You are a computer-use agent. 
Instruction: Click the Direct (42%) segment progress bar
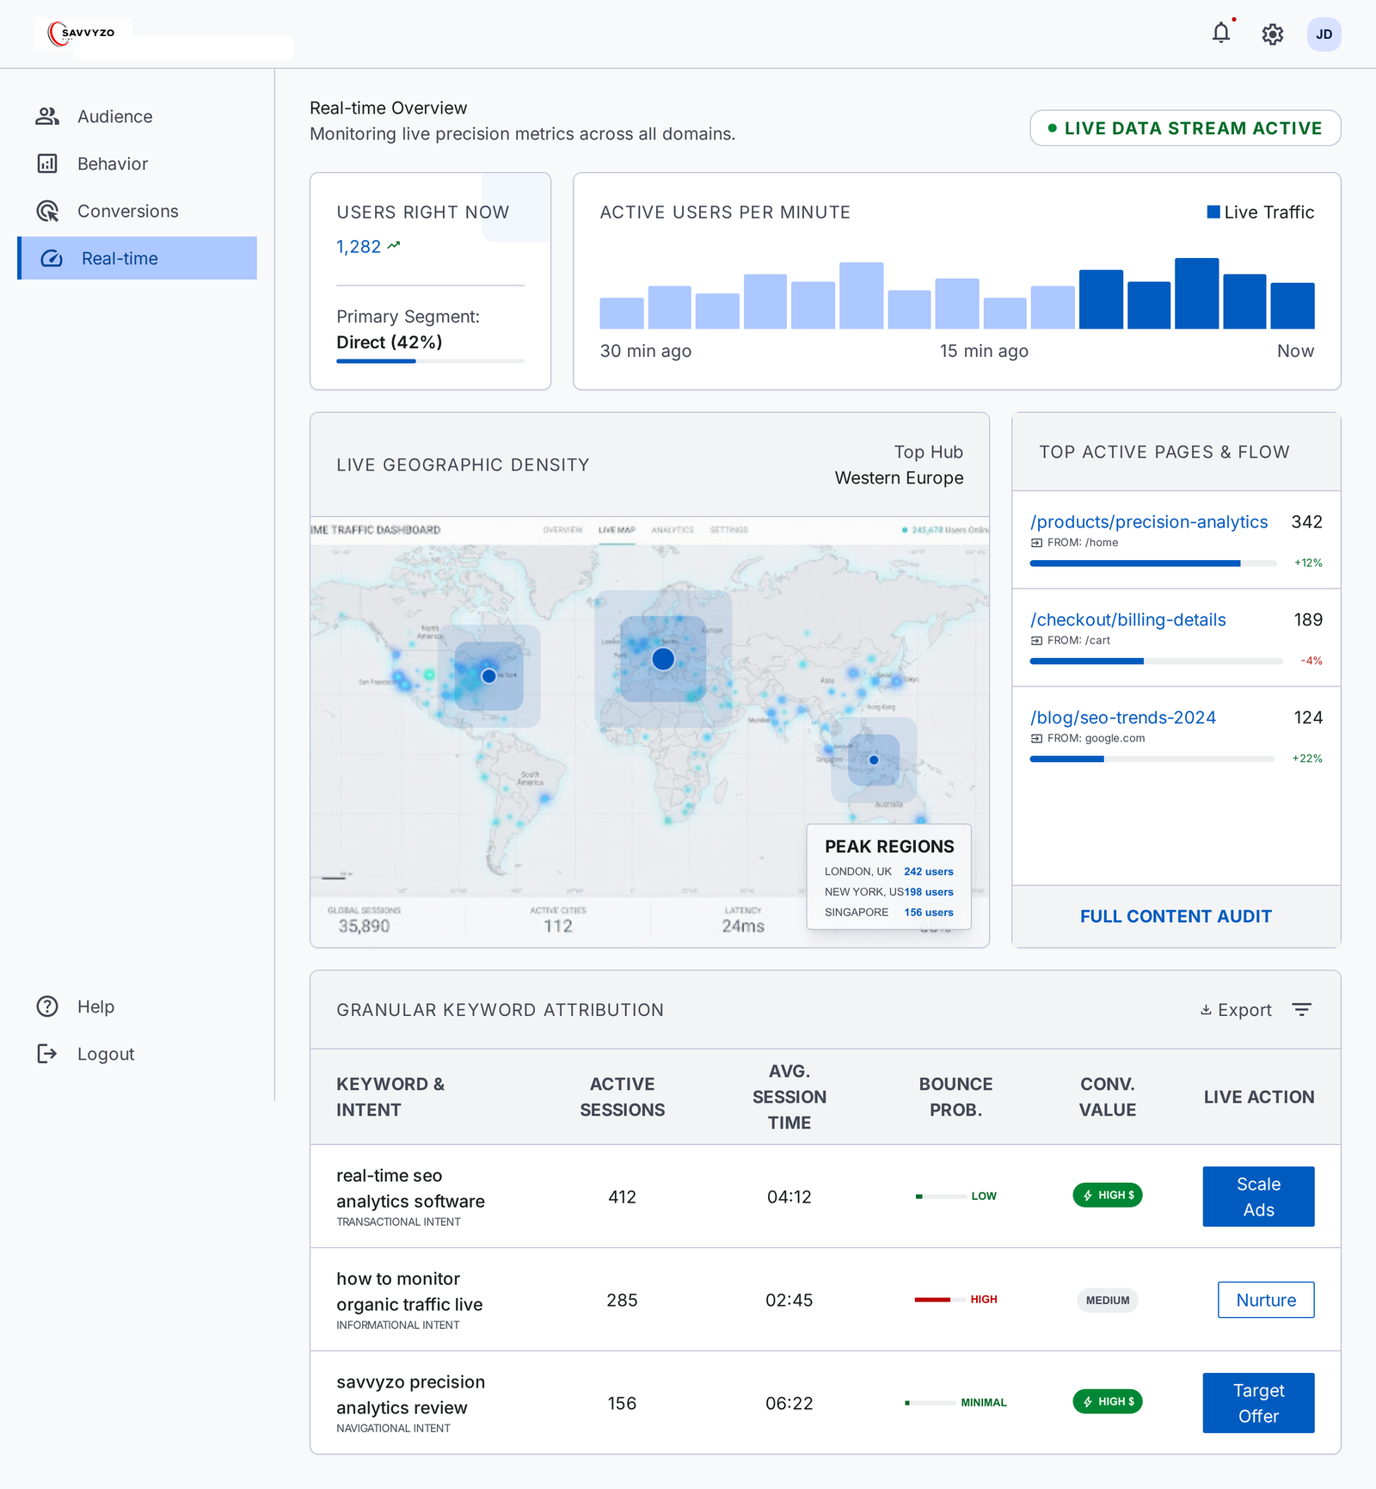[x=430, y=361]
